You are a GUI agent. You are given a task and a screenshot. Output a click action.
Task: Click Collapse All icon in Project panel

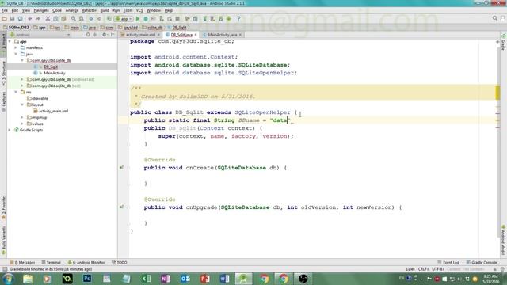click(x=95, y=35)
